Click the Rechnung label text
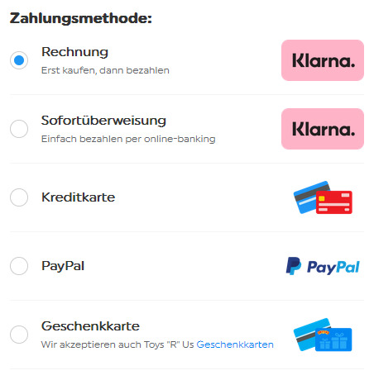This screenshot has height=380, width=374. (74, 52)
